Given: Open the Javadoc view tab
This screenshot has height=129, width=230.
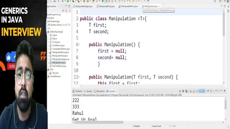Looking at the screenshot, I should click(x=88, y=91).
